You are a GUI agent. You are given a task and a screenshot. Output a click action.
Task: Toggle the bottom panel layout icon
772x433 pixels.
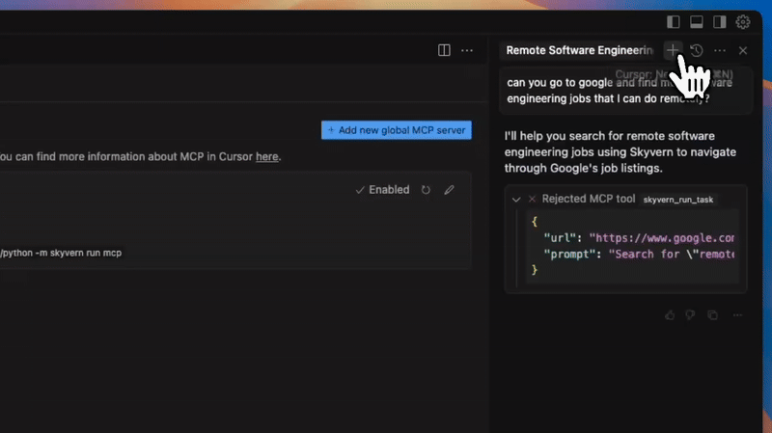696,21
